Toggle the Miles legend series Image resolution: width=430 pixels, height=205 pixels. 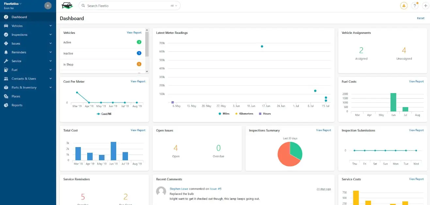click(x=224, y=114)
